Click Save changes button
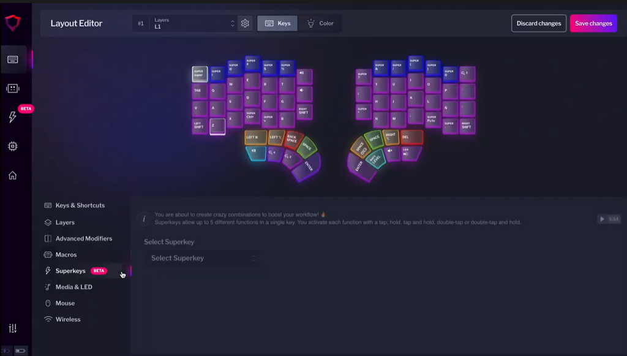Screen dimensions: 627x356 pyautogui.click(x=593, y=24)
